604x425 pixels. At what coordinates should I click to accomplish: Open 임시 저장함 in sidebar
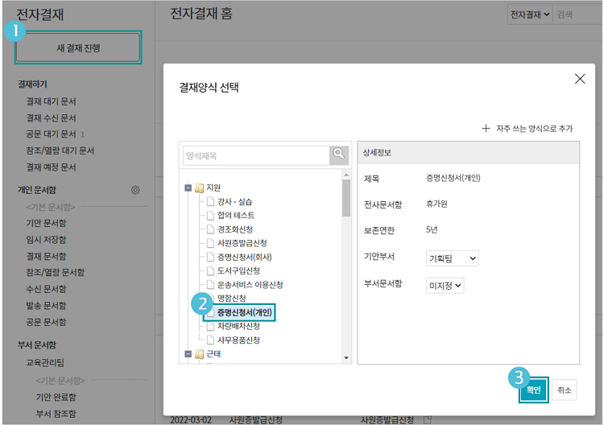coord(46,240)
